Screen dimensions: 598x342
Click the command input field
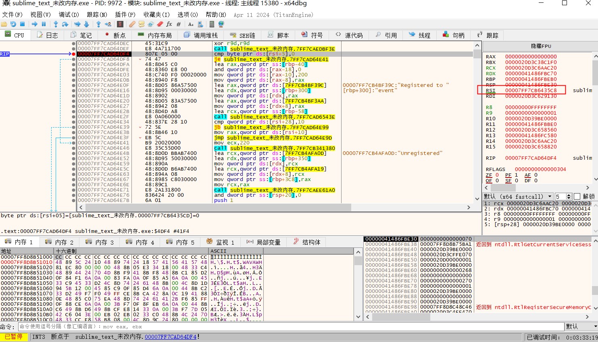tap(291, 326)
